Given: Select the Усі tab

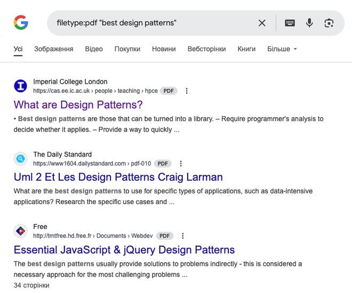Looking at the screenshot, I should 18,49.
